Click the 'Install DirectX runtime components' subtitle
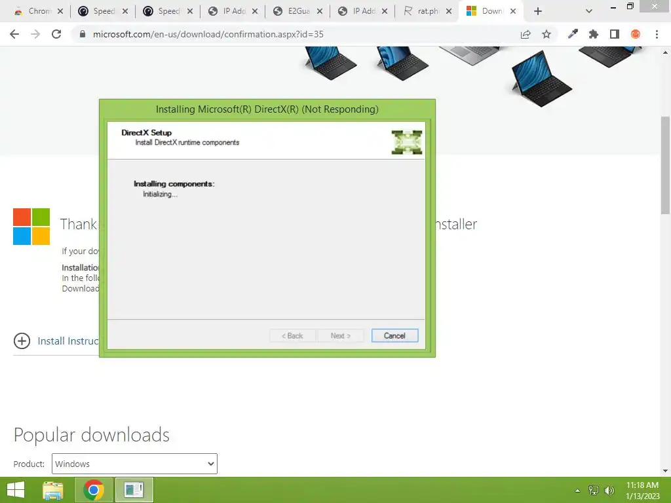The width and height of the screenshot is (671, 503). pyautogui.click(x=187, y=142)
